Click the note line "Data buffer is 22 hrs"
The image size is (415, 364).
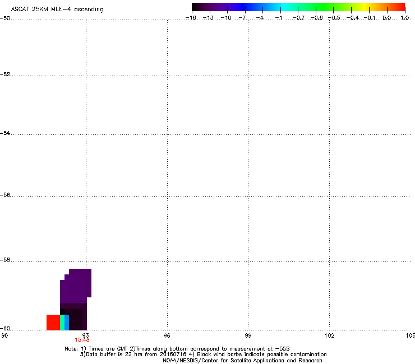click(x=203, y=354)
